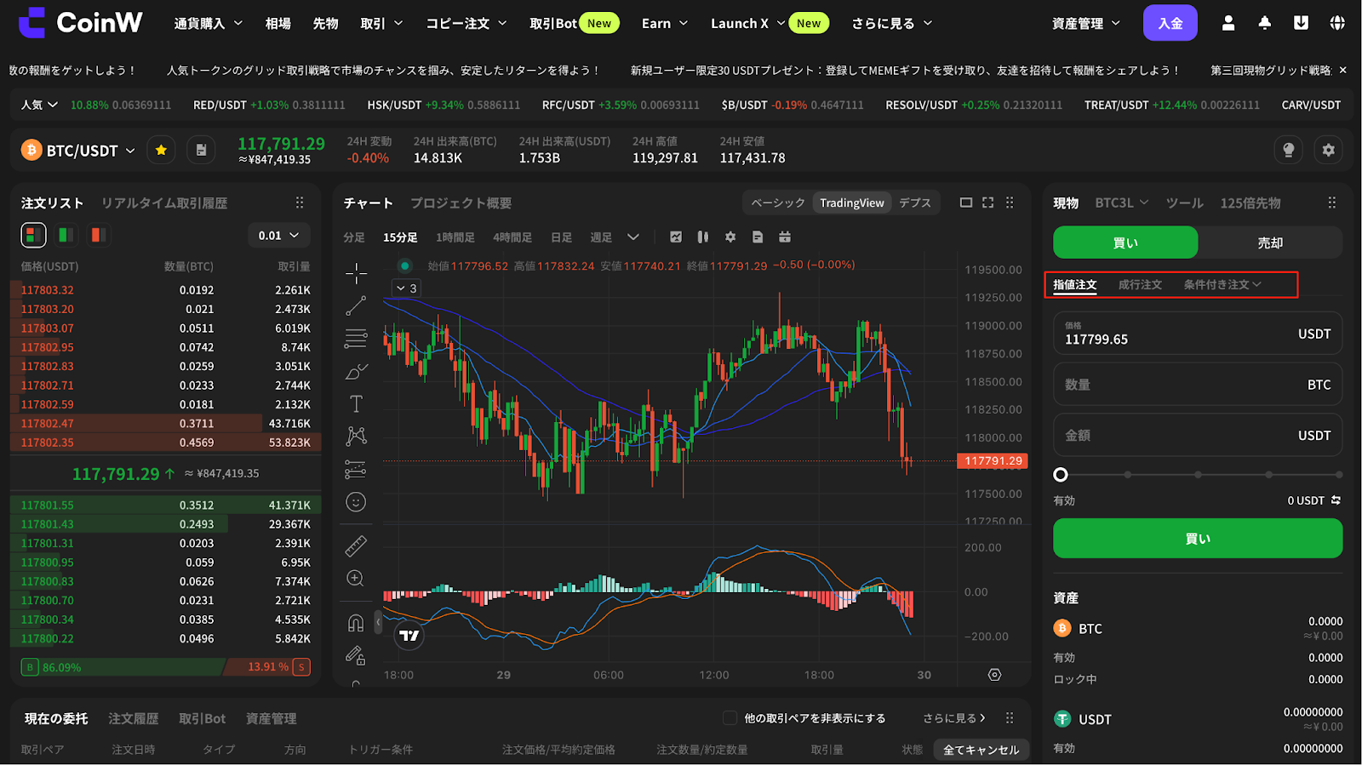This screenshot has height=765, width=1362.
Task: Select the trend line drawing tool
Action: pyautogui.click(x=356, y=305)
